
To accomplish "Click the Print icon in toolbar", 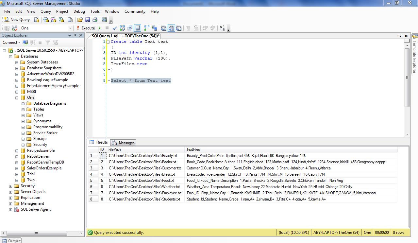I will [x=95, y=20].
